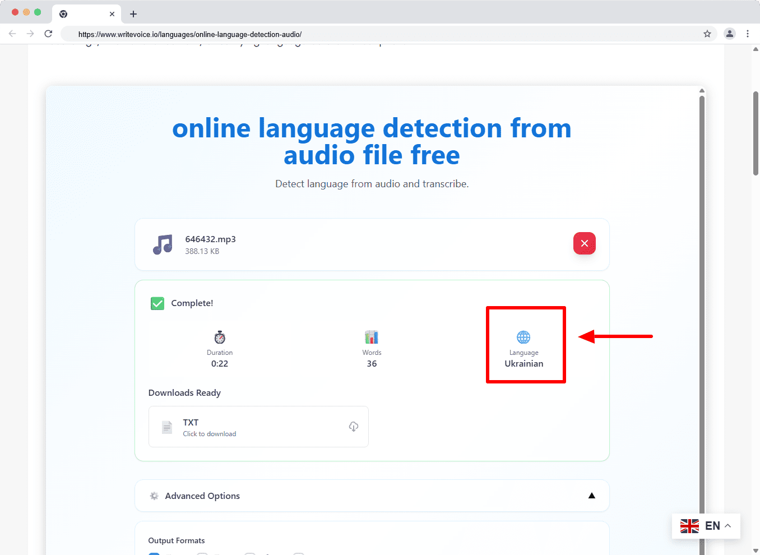
Task: Click the inner panel vertical scrollbar
Action: 702,280
